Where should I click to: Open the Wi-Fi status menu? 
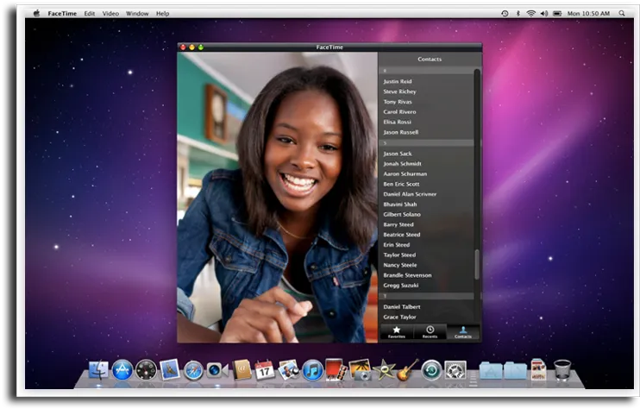tap(531, 14)
